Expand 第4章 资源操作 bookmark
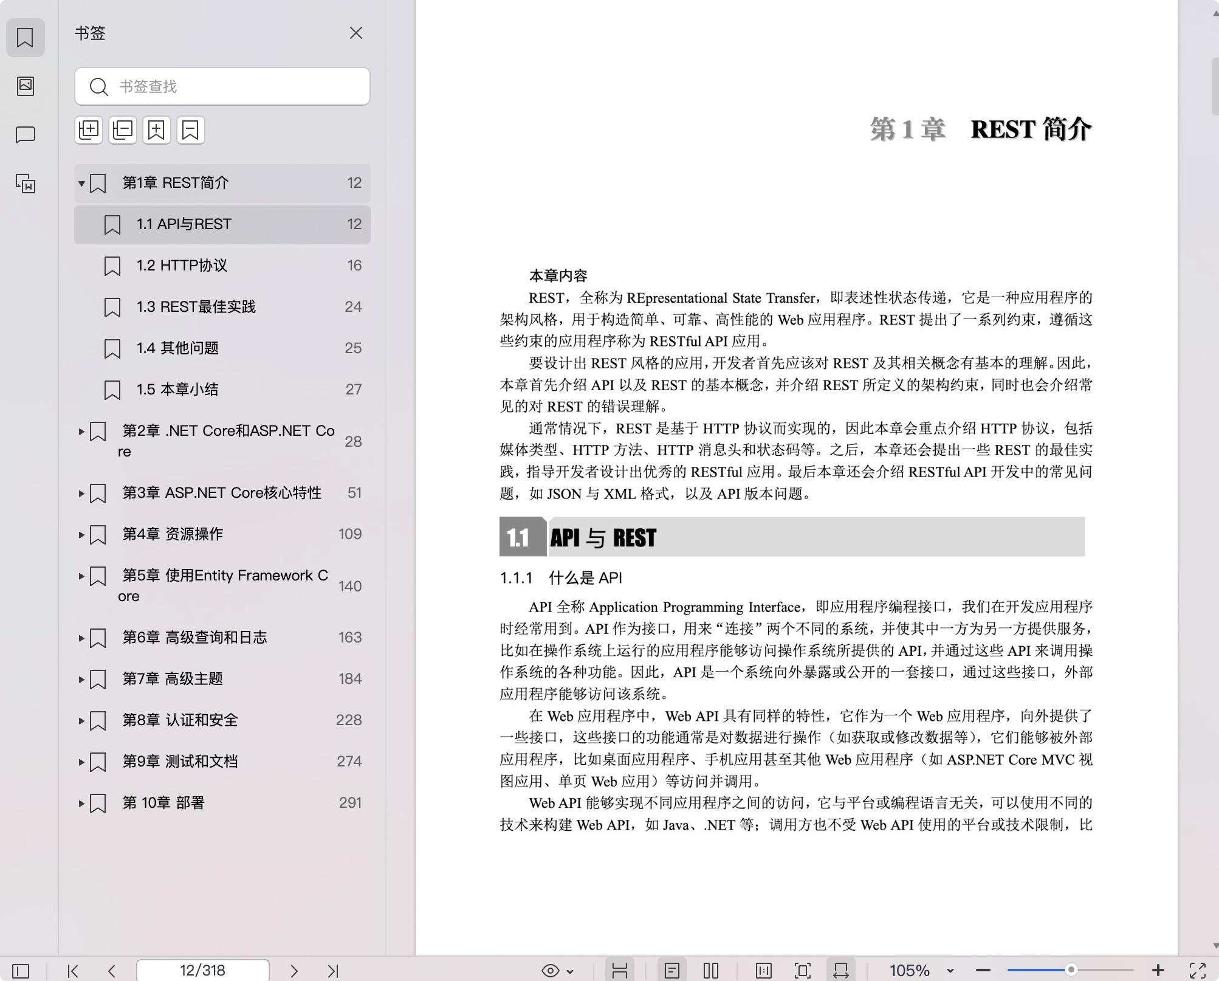The width and height of the screenshot is (1219, 981). [x=81, y=534]
